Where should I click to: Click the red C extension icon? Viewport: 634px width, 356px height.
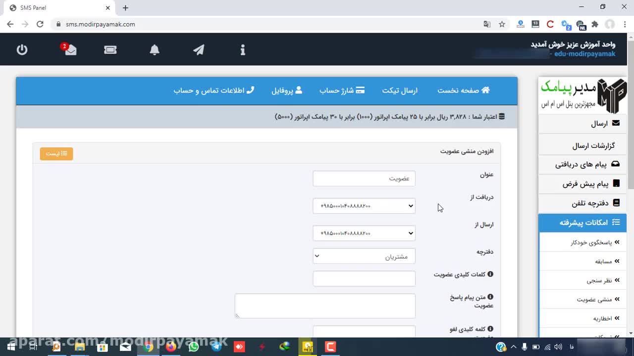coord(550,24)
